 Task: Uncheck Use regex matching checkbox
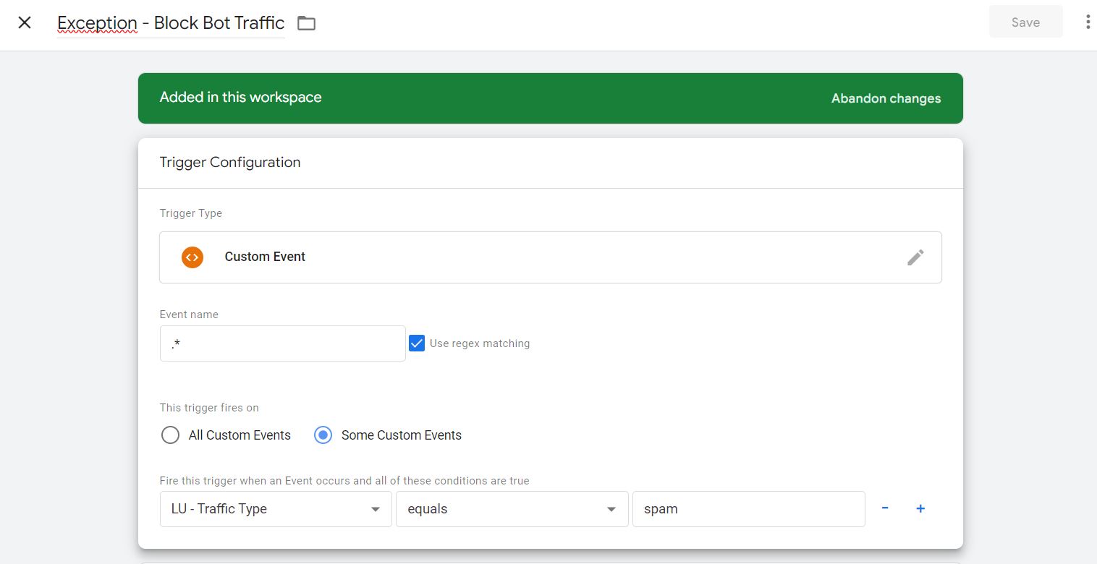(417, 343)
